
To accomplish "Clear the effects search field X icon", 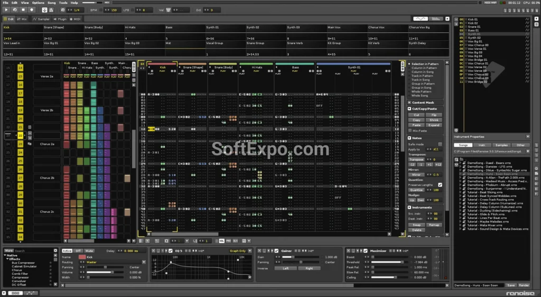I will click(55, 251).
